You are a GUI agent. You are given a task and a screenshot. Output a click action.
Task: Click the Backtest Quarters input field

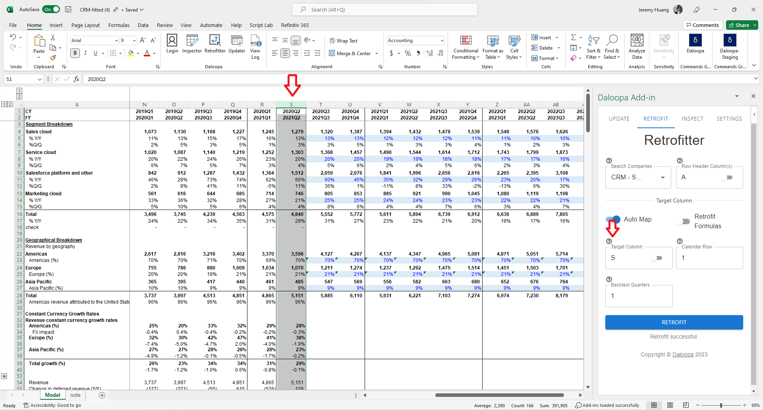click(638, 296)
